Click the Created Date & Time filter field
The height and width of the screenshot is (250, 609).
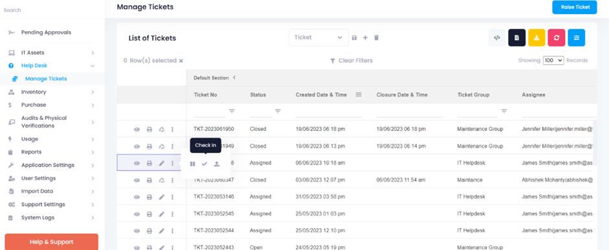click(328, 112)
